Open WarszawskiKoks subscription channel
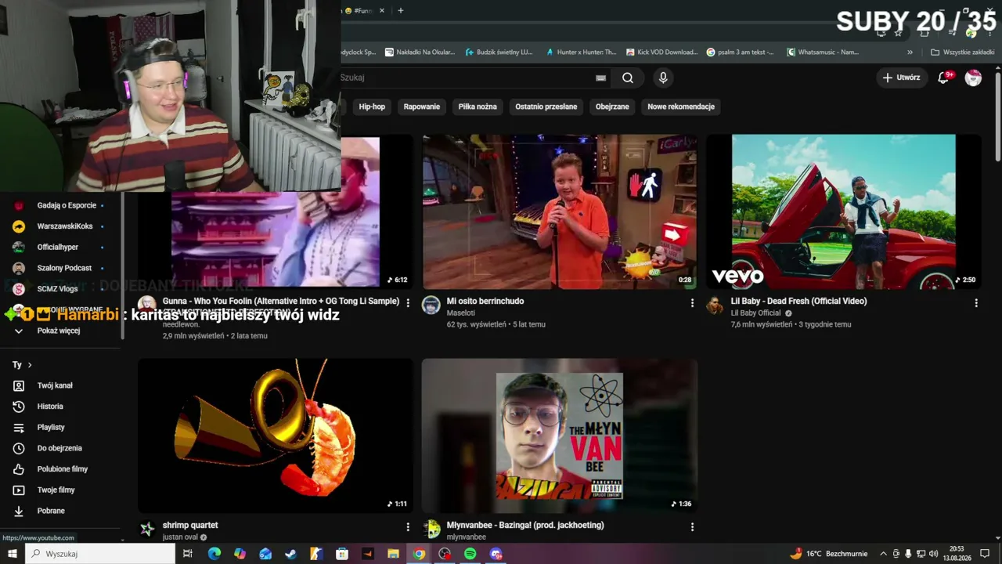This screenshot has height=564, width=1002. (59, 226)
